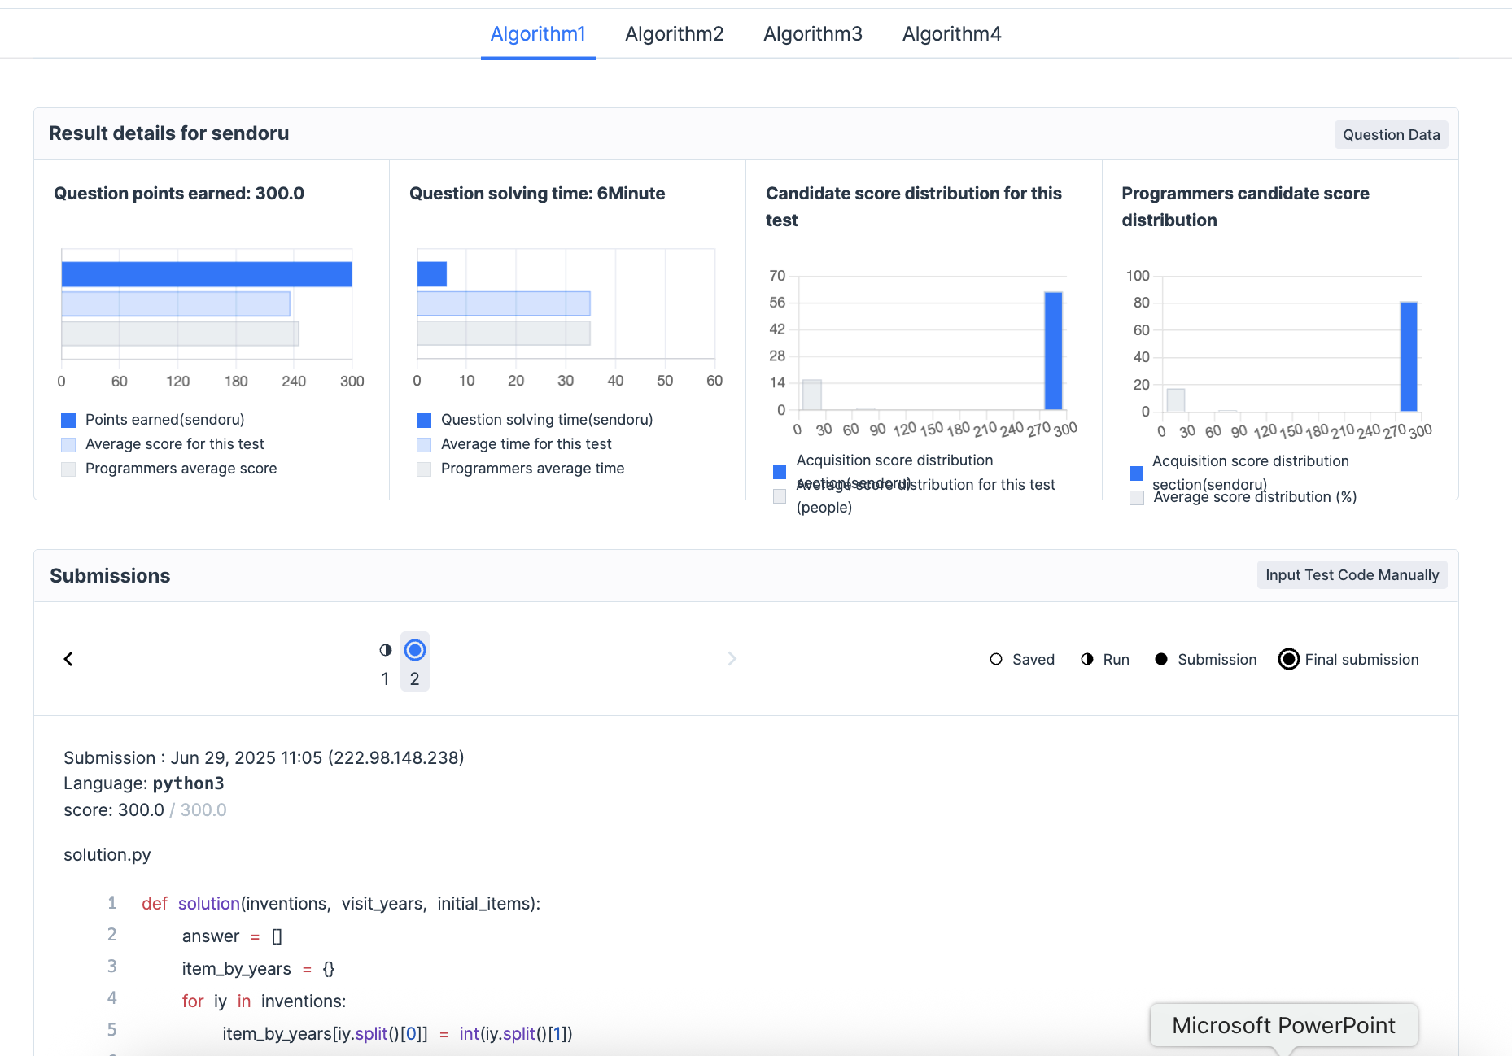This screenshot has height=1056, width=1512.
Task: Toggle Programmers average score legend
Action: tap(68, 469)
